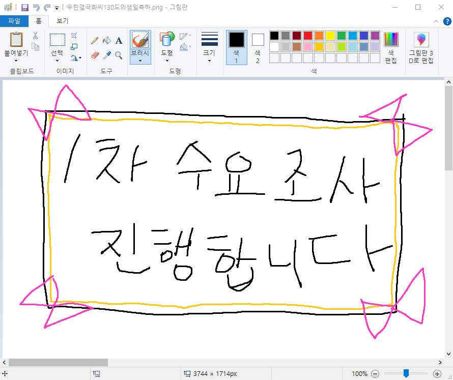
Task: Click the vertical scrollbar thumb
Action: tap(448, 128)
